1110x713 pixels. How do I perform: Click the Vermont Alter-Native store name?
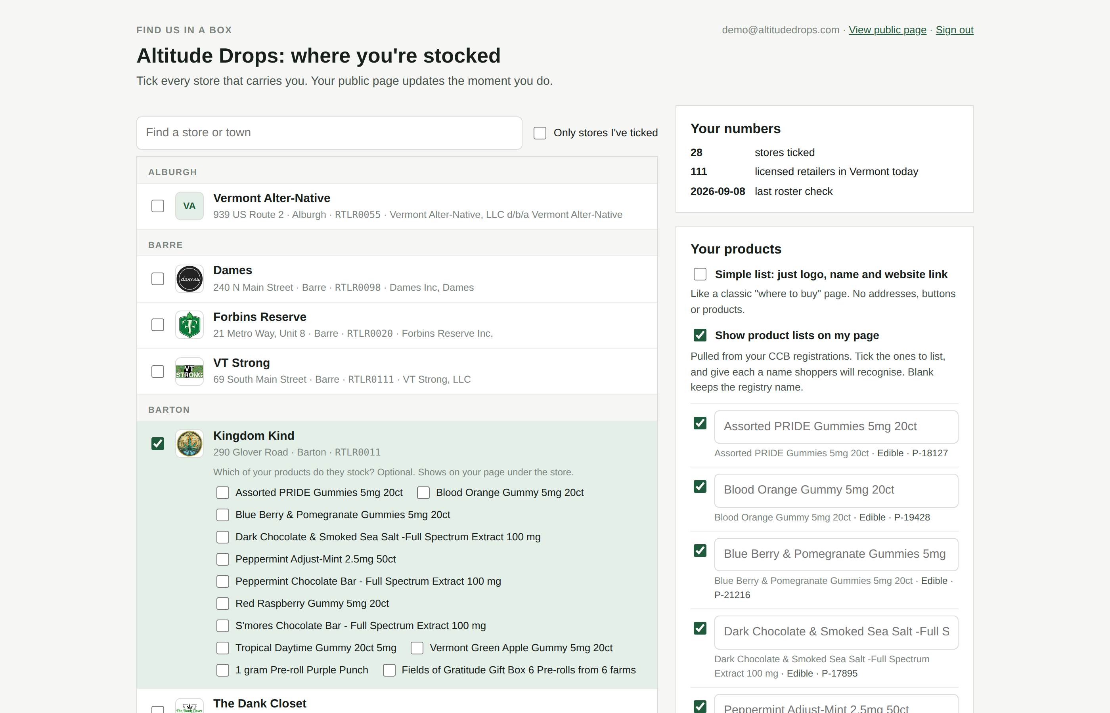[x=272, y=198]
